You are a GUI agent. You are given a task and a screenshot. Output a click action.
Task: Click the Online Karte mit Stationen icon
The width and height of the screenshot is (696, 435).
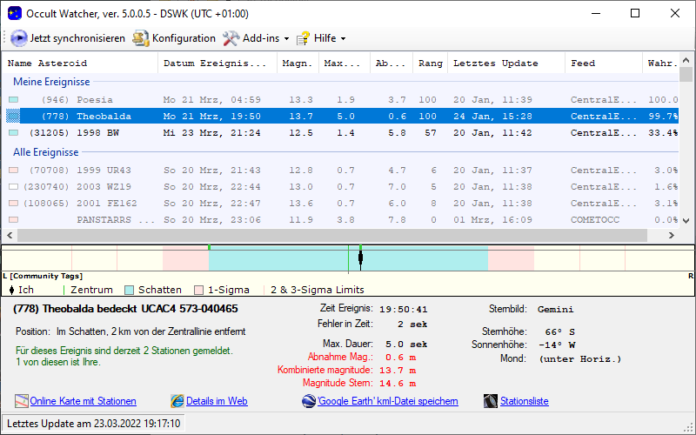[22, 401]
